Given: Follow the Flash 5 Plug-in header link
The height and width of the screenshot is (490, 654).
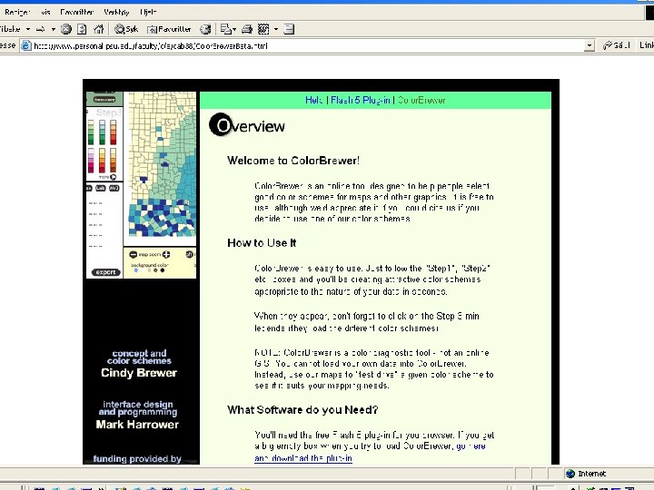Looking at the screenshot, I should 361,100.
